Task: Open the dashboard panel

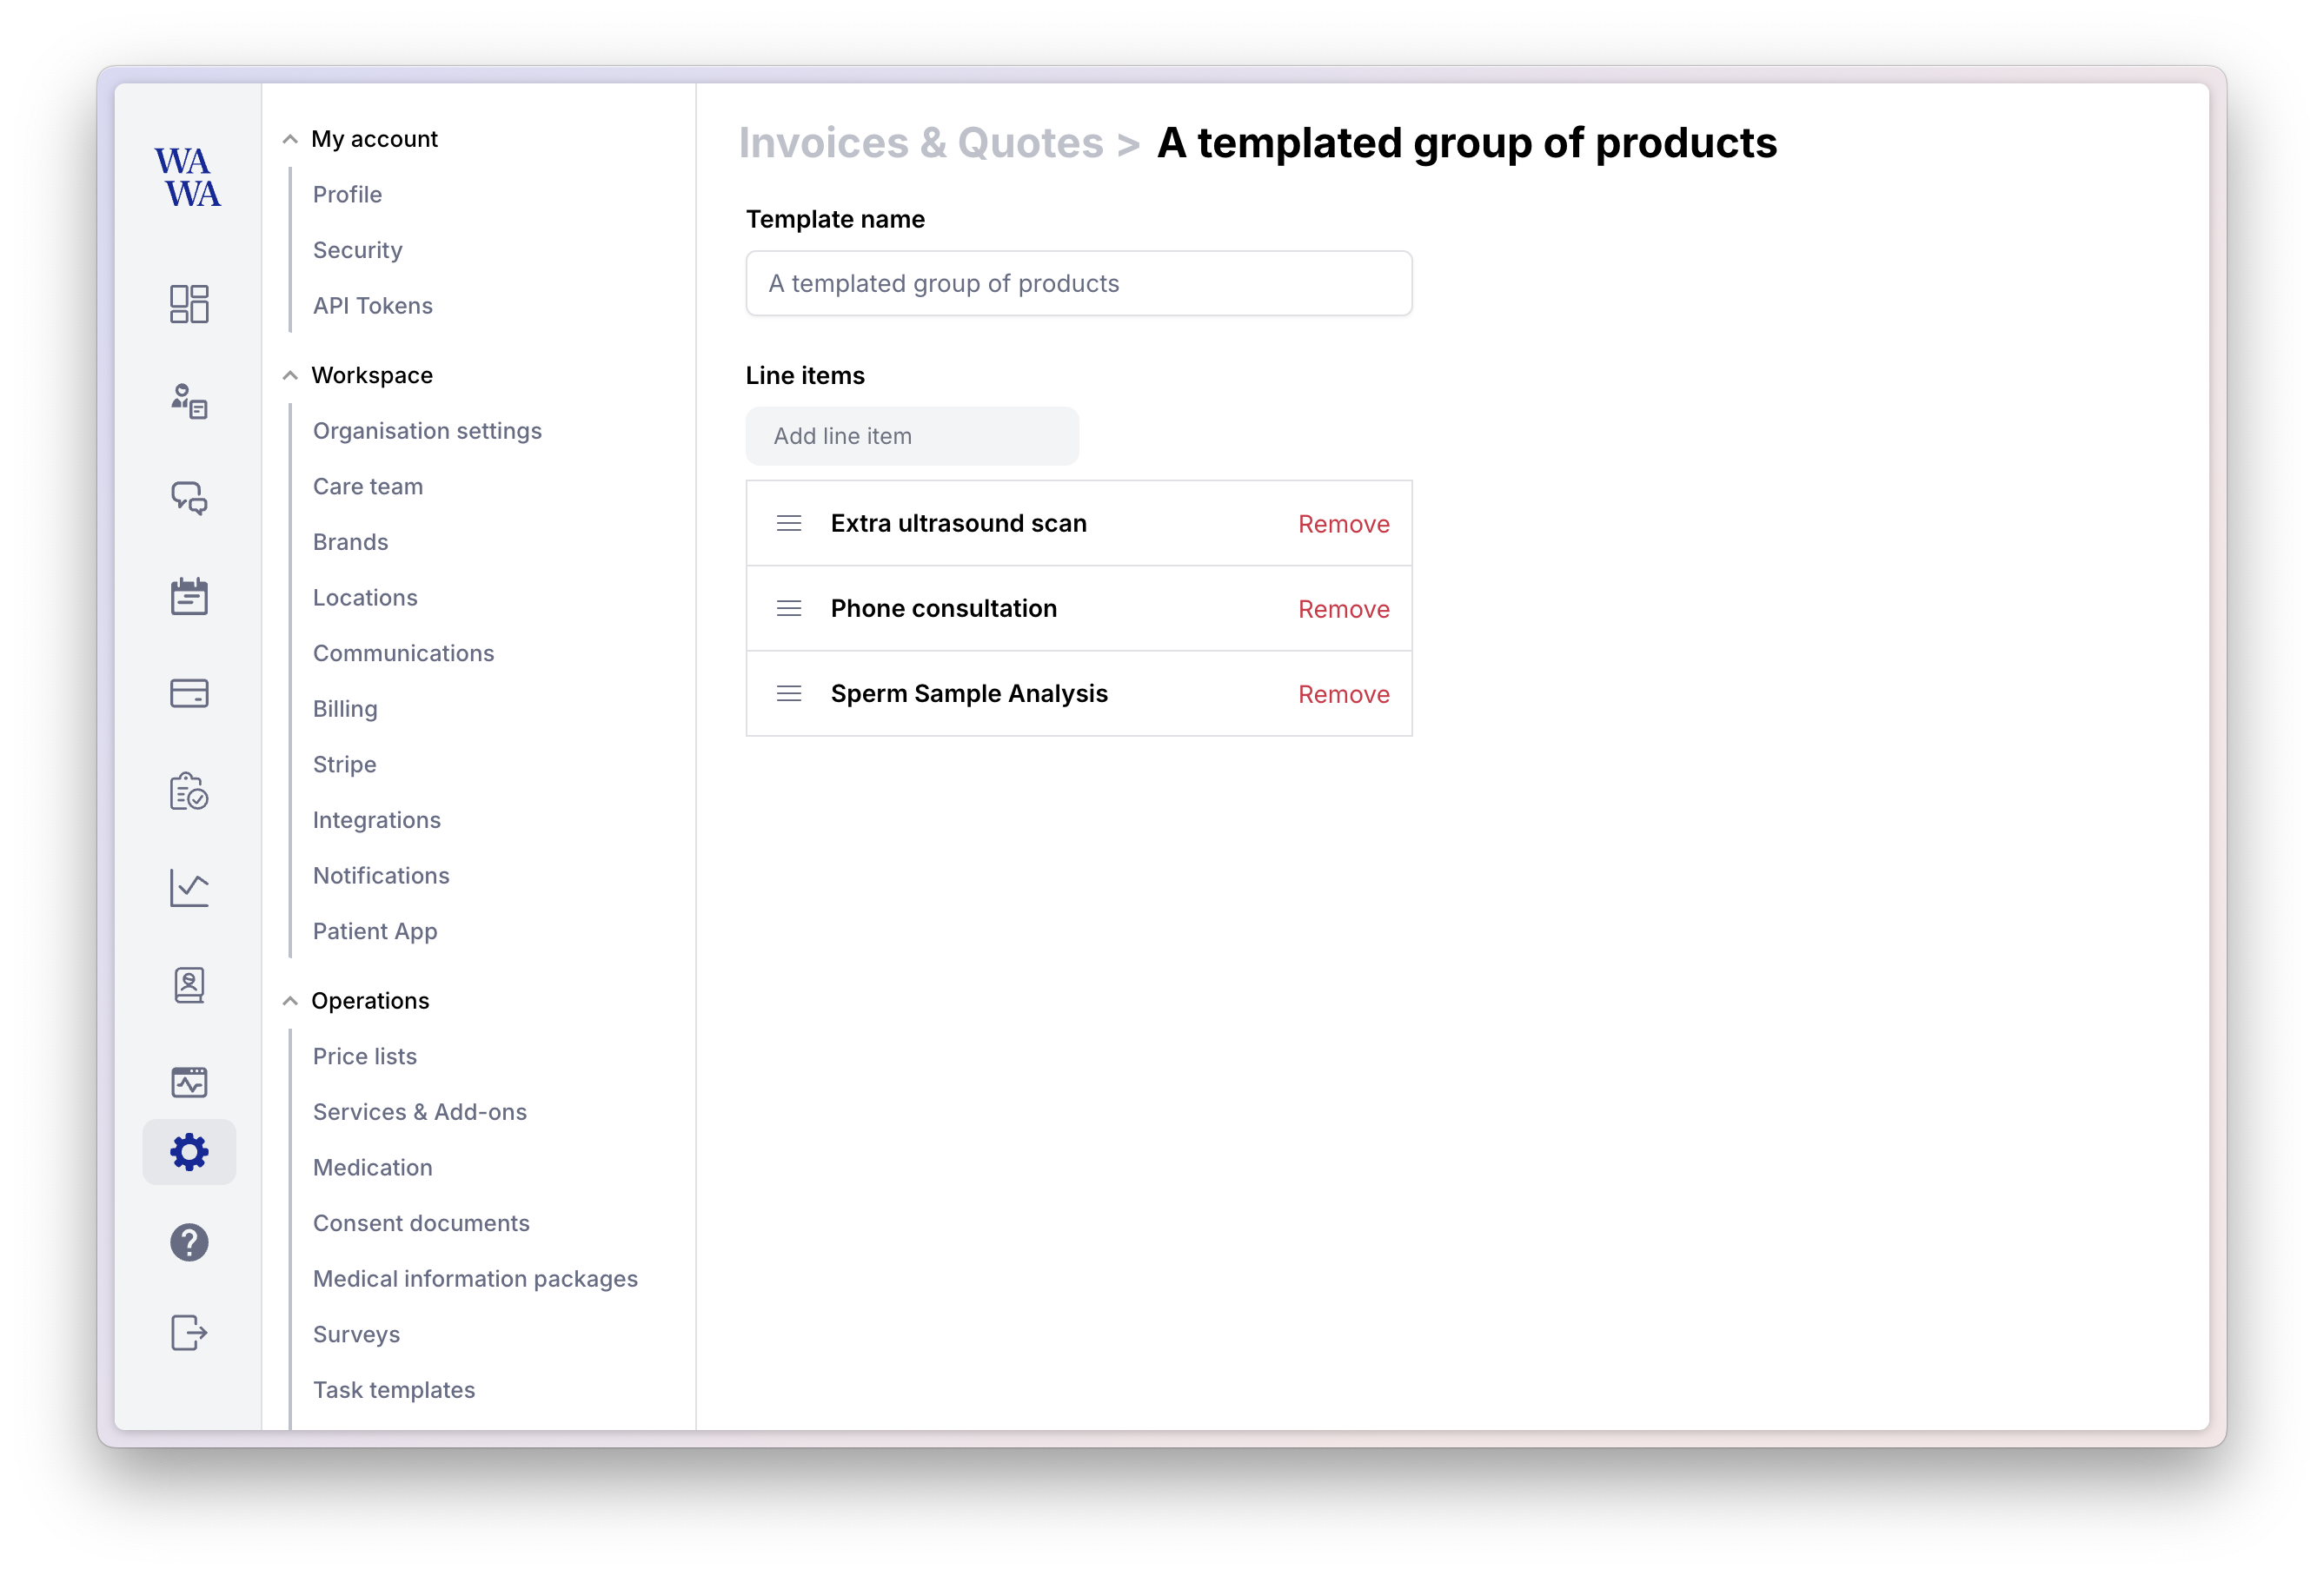Action: coord(189,303)
